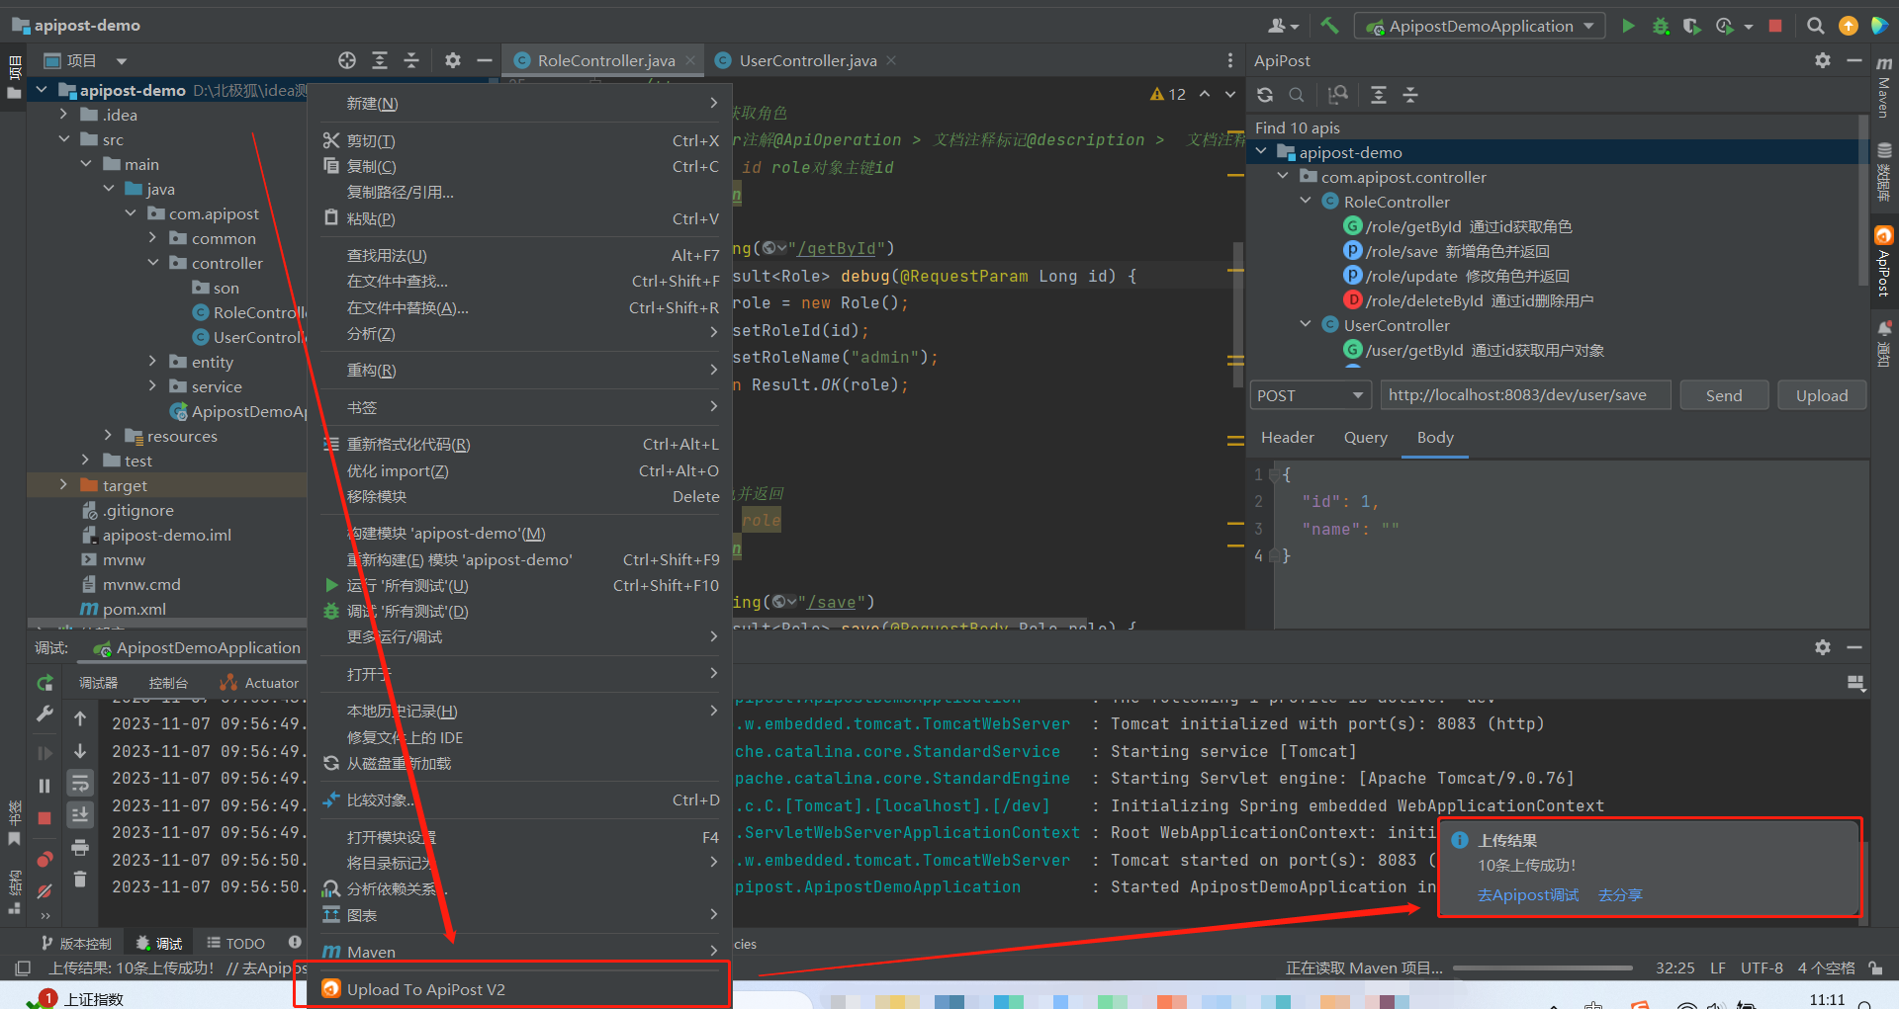Switch to UserController.java editor tab
Viewport: 1899px width, 1009px height.
pos(807,60)
